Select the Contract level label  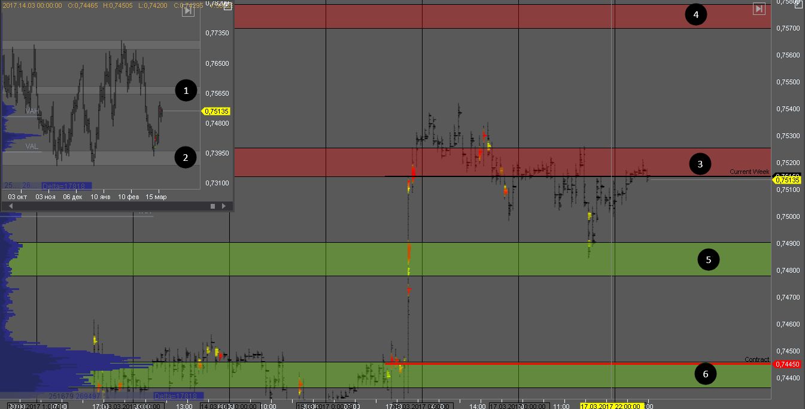coord(757,359)
